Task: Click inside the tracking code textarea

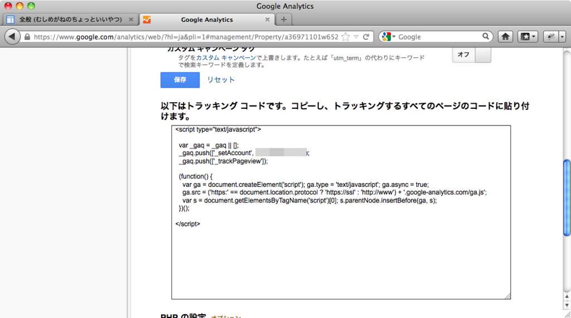Action: tap(341, 213)
